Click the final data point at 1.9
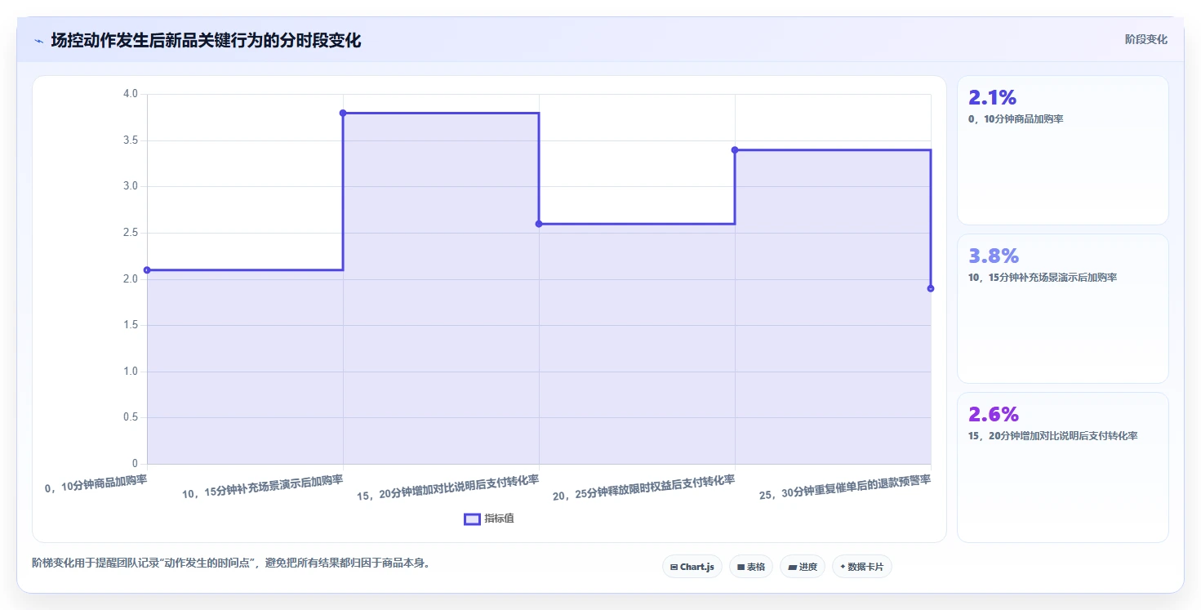 (931, 288)
